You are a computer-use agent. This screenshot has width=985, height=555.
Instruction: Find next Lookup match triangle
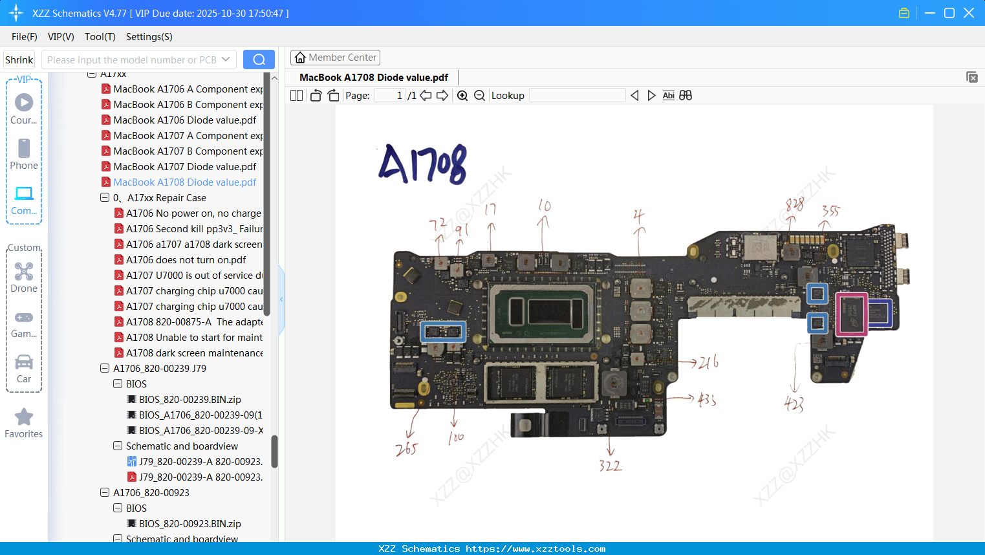[x=651, y=96]
